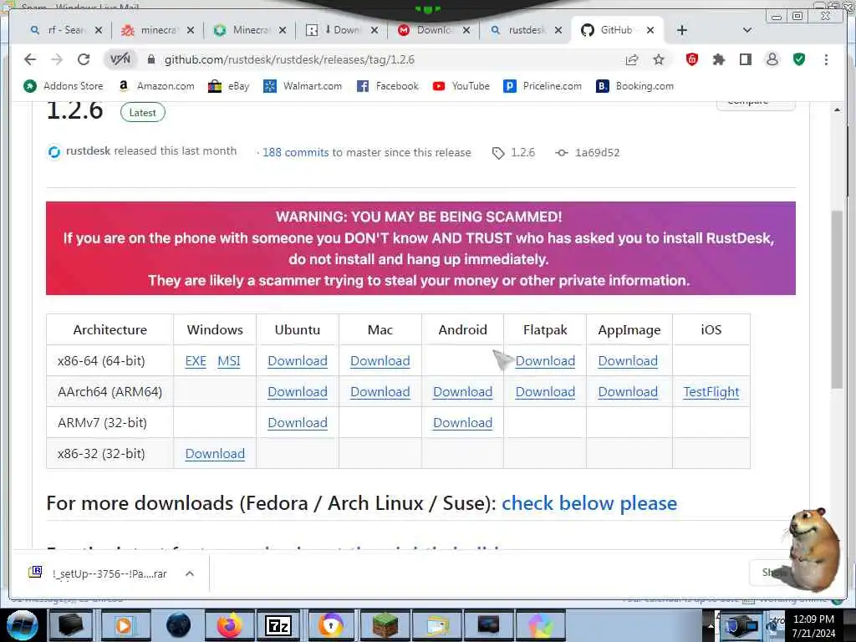Screen dimensions: 856x642
Task: Download Android AArch64 build
Action: pyautogui.click(x=462, y=392)
